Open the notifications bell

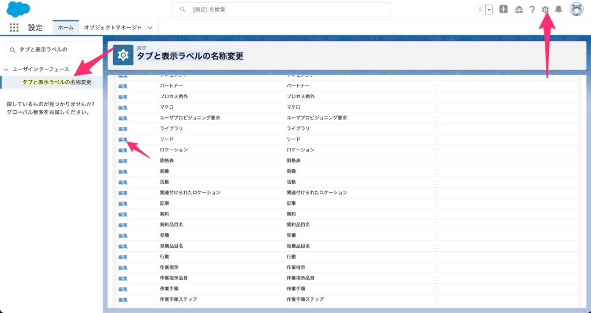559,9
